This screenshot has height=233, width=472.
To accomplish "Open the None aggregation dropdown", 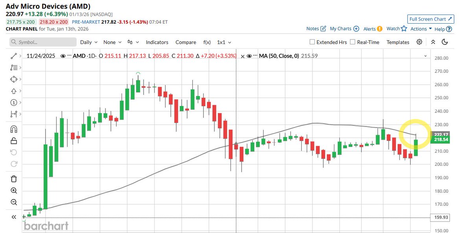I will pyautogui.click(x=112, y=42).
